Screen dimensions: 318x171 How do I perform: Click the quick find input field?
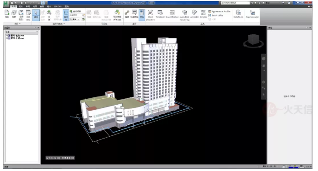point(75,15)
